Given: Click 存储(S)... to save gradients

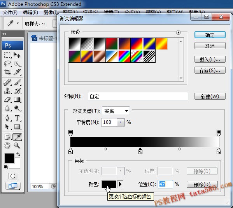Looking at the screenshot, I should [x=210, y=70].
